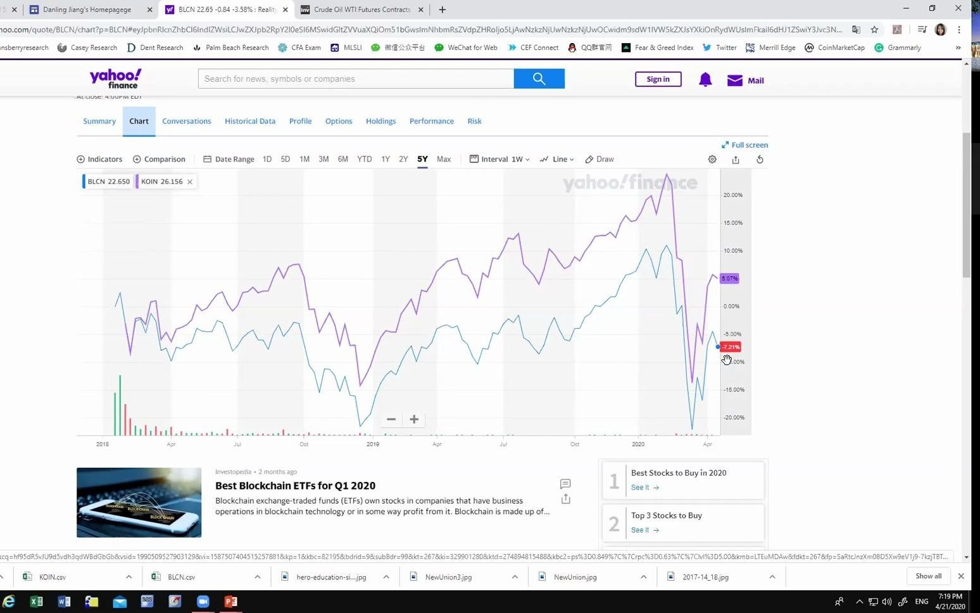Click the article share icon
The width and height of the screenshot is (980, 613).
565,499
